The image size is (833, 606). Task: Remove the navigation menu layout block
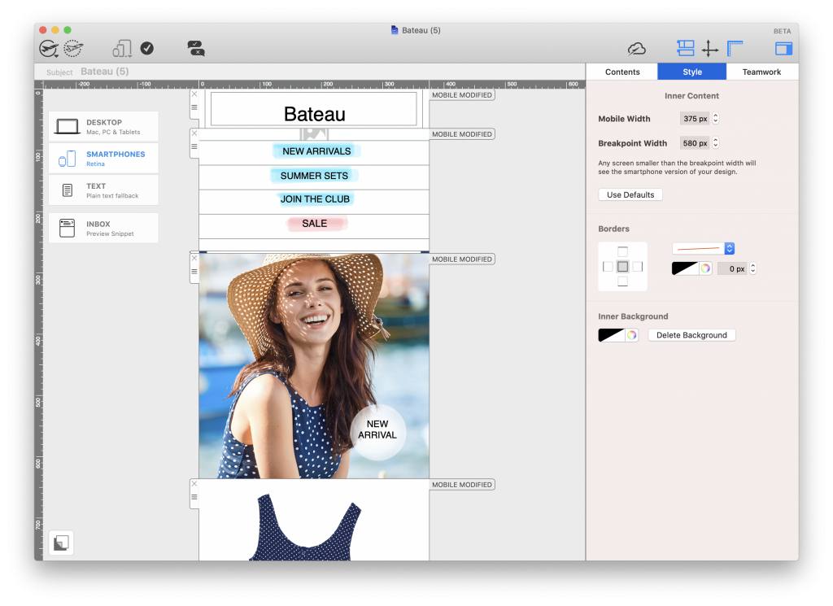[194, 134]
